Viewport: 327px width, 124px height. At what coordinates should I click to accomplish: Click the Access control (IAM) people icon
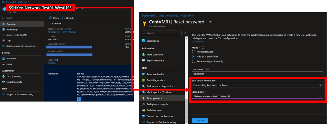pyautogui.click(x=4, y=35)
